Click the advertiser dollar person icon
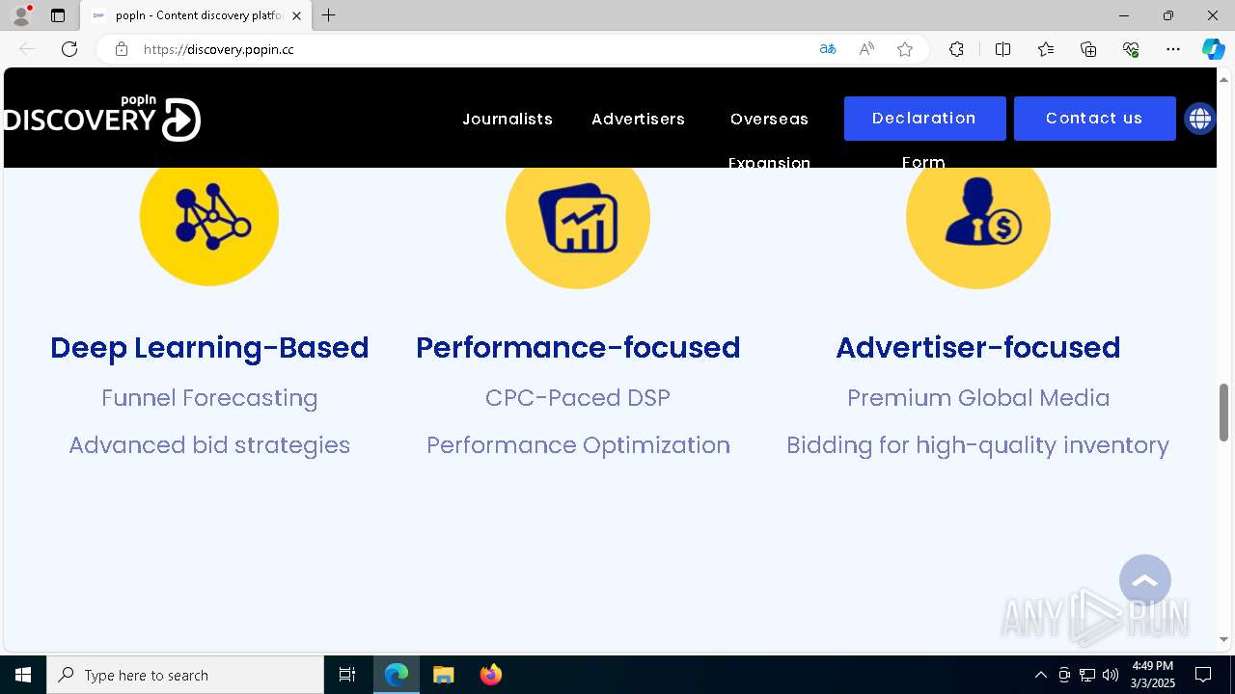The width and height of the screenshot is (1235, 694). click(x=978, y=217)
